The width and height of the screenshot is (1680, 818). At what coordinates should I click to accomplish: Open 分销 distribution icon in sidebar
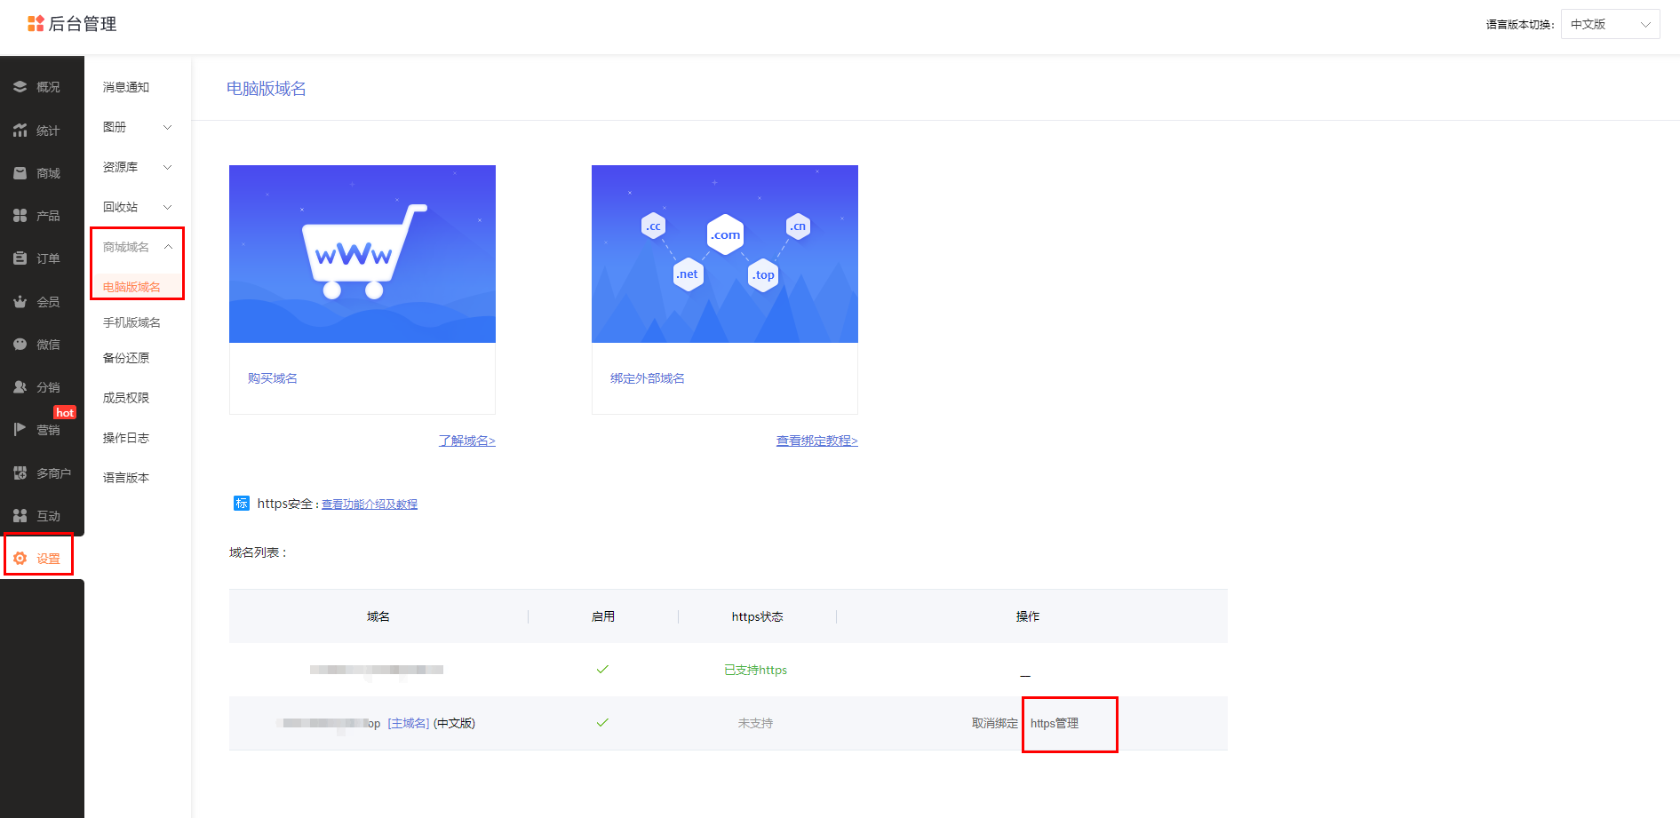point(20,387)
